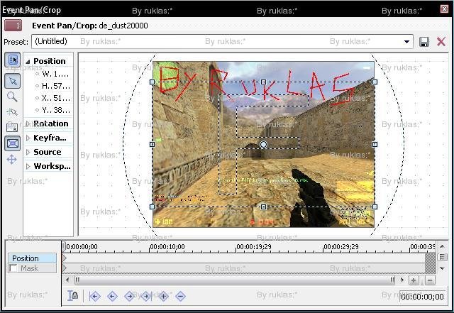Click the Source heading label

click(48, 152)
